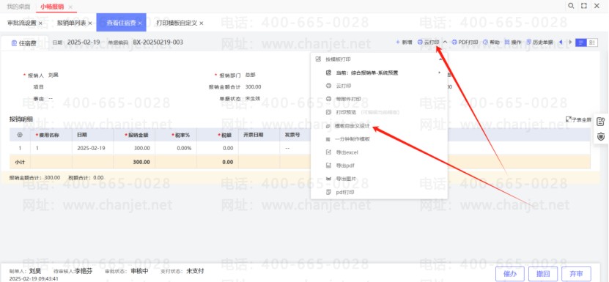
Task: Click the document note icon on right sidebar
Action: [x=600, y=122]
